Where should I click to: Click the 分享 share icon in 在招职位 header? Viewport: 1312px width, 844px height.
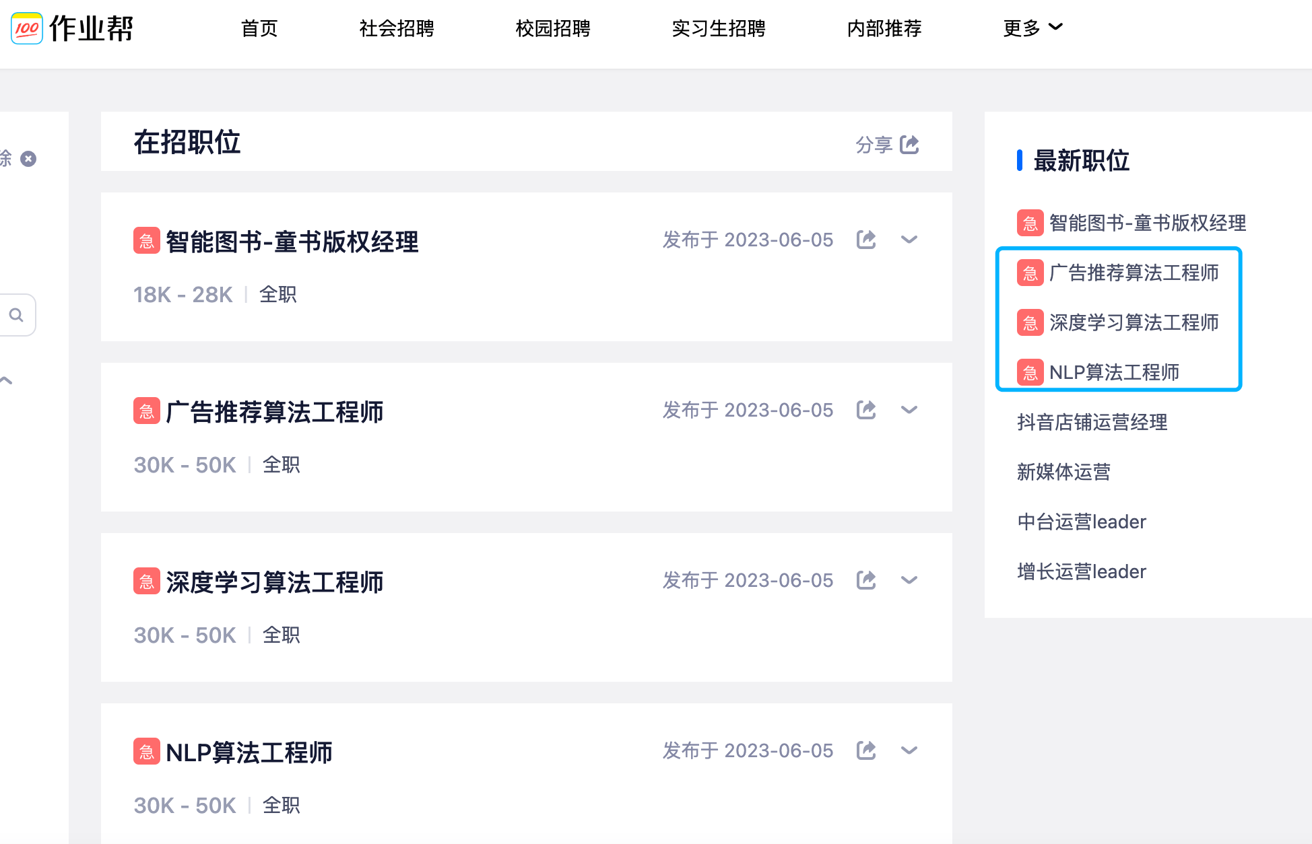(x=910, y=144)
